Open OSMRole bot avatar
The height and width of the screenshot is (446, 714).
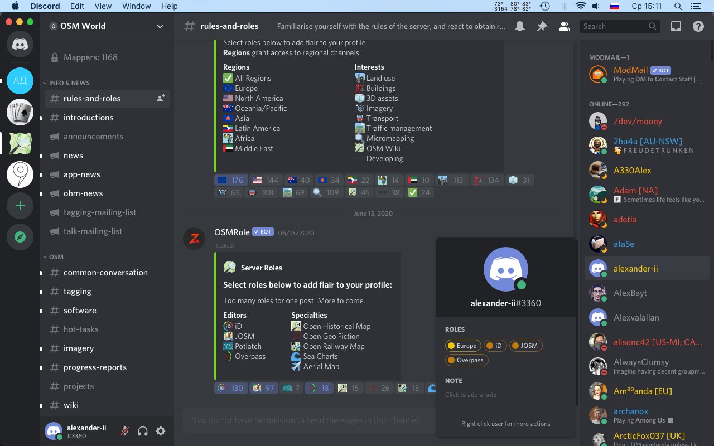[194, 239]
